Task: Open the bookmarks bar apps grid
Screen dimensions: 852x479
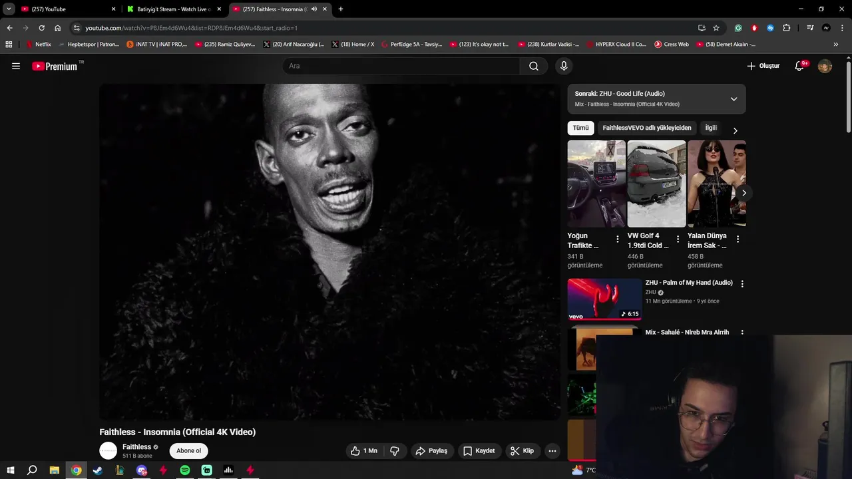Action: point(9,45)
